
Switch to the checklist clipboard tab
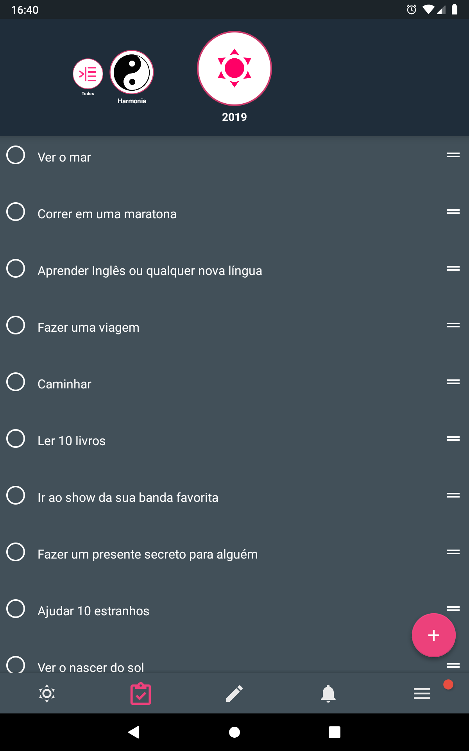pos(141,694)
